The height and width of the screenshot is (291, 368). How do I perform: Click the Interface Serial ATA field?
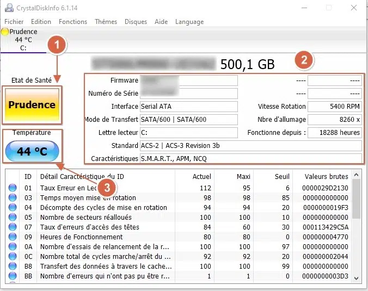coord(188,107)
